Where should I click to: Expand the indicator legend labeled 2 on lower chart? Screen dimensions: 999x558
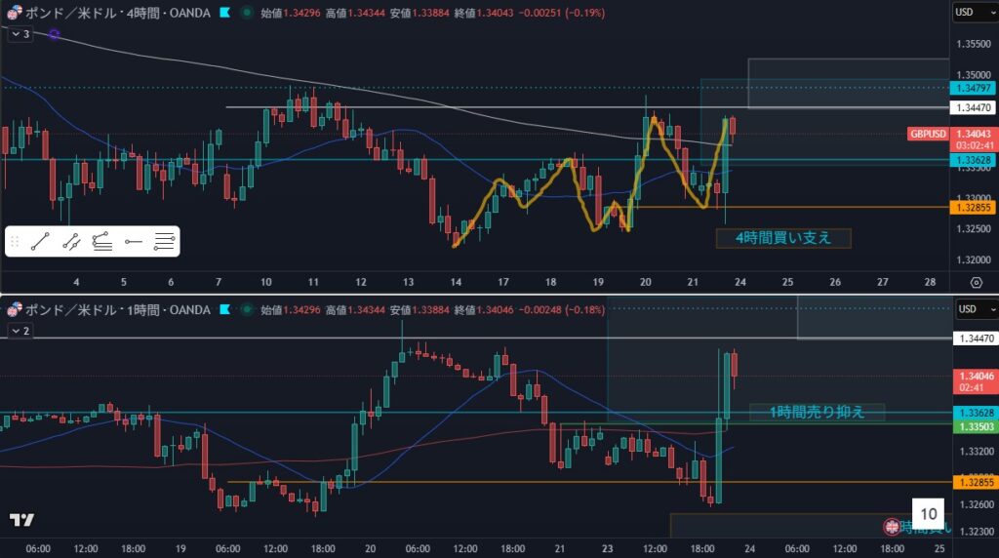point(20,332)
